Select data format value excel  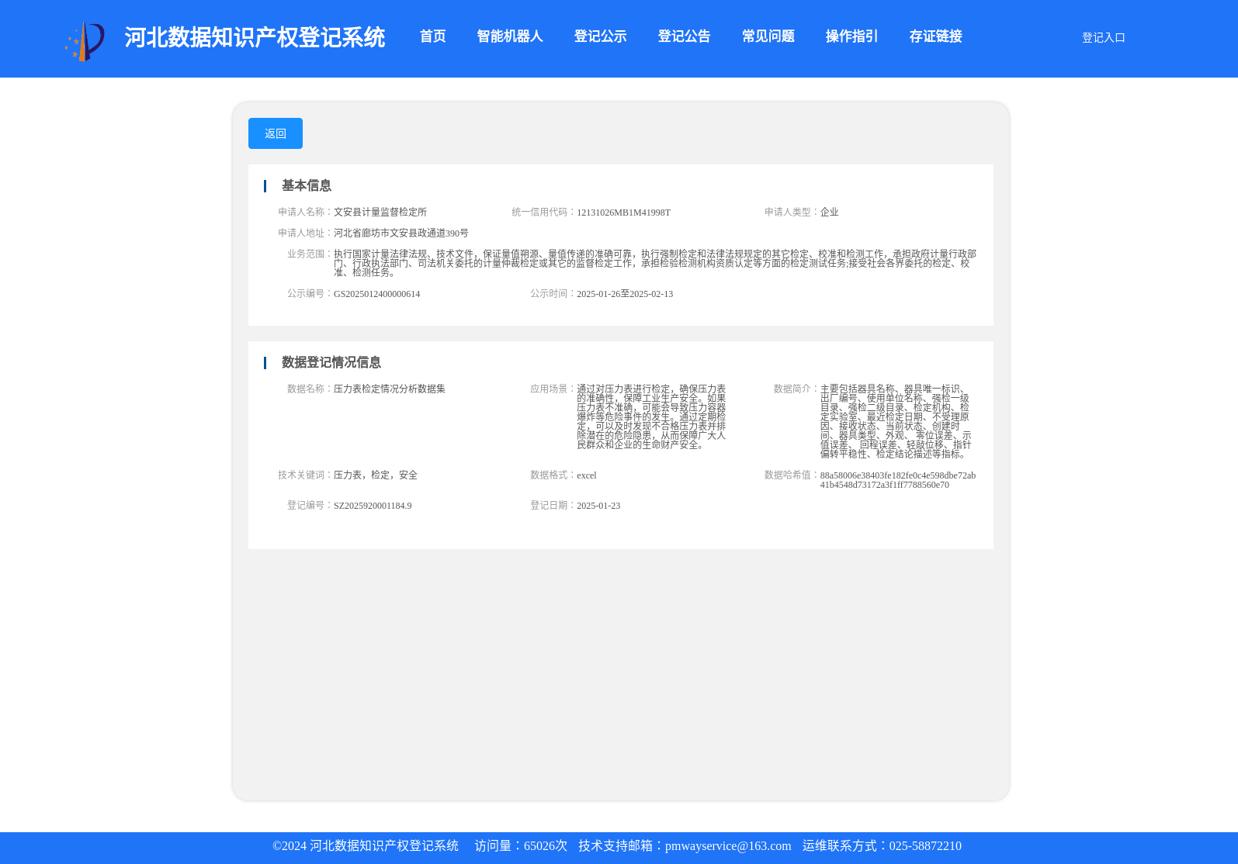pyautogui.click(x=587, y=475)
